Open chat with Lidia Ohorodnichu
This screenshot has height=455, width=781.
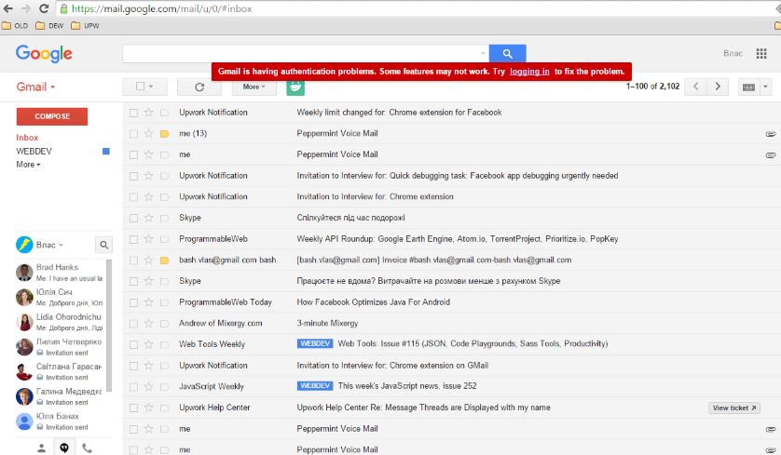pyautogui.click(x=60, y=322)
